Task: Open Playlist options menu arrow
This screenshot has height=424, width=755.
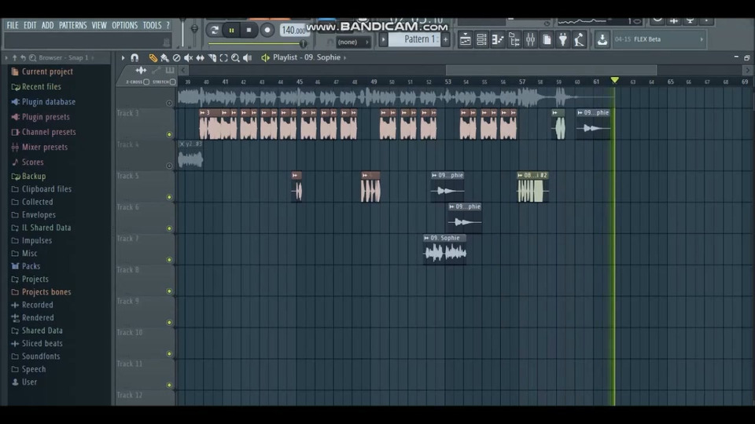Action: click(x=123, y=57)
